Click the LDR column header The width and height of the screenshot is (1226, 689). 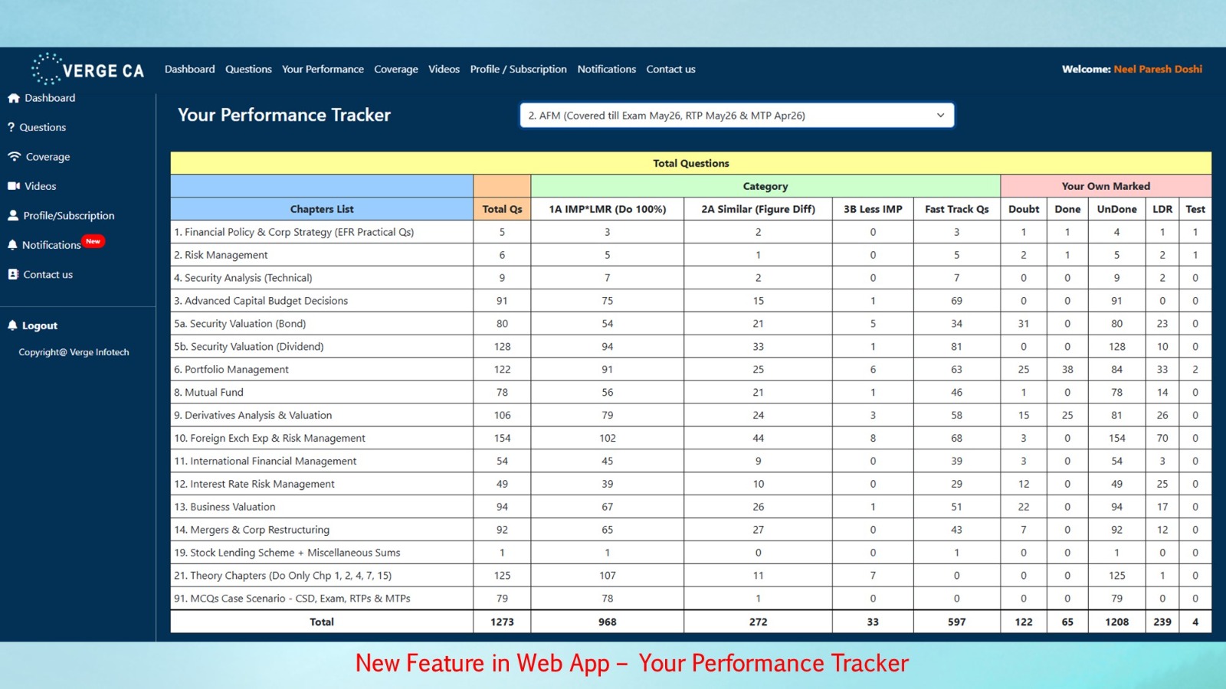tap(1162, 209)
